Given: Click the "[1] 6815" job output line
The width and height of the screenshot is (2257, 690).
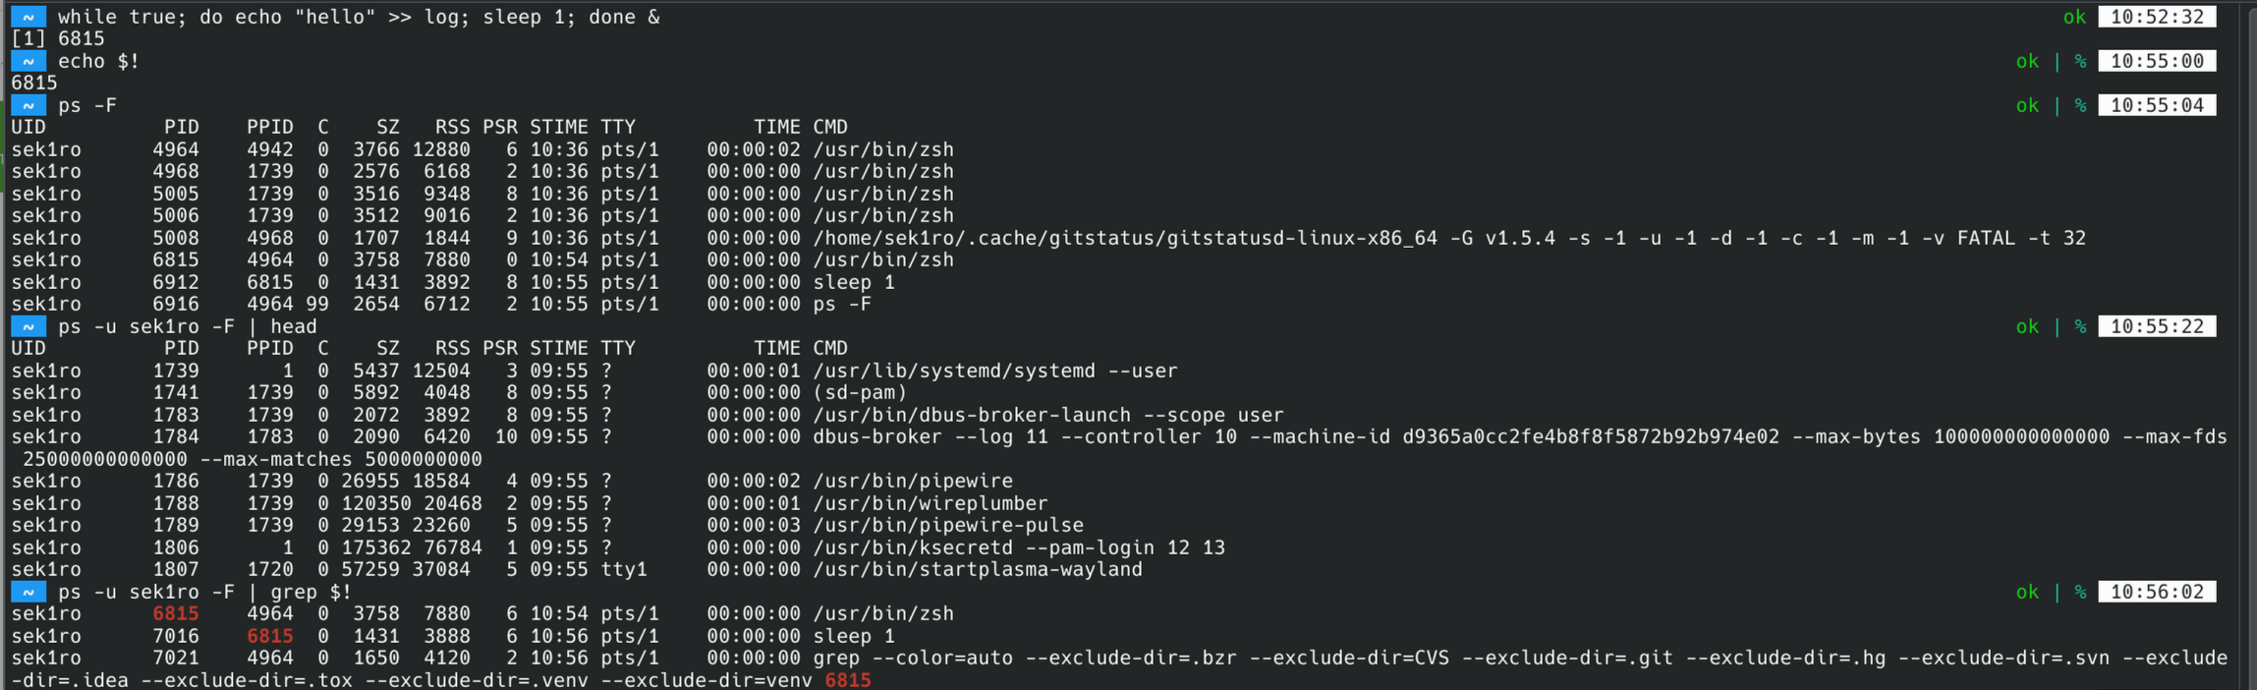Looking at the screenshot, I should click(58, 38).
